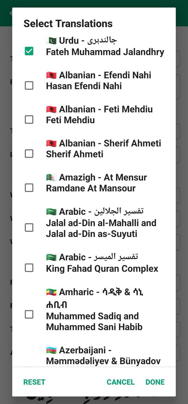The height and width of the screenshot is (404, 188).
Task: Enable the Albanian Feti Mehdiu translation checkbox
Action: [29, 119]
